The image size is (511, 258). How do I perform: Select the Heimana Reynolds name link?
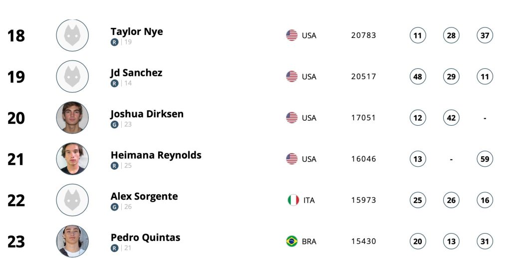156,155
